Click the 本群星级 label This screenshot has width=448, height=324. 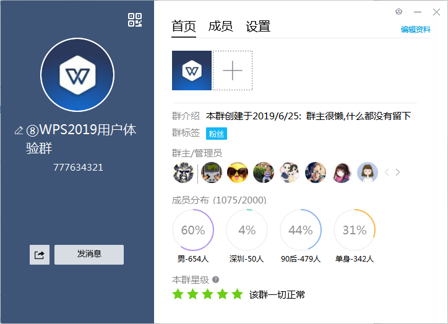point(191,279)
